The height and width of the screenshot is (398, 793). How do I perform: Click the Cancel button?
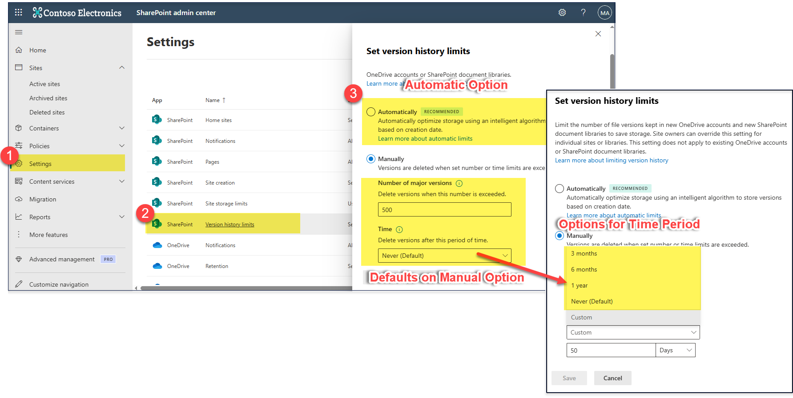(x=612, y=378)
